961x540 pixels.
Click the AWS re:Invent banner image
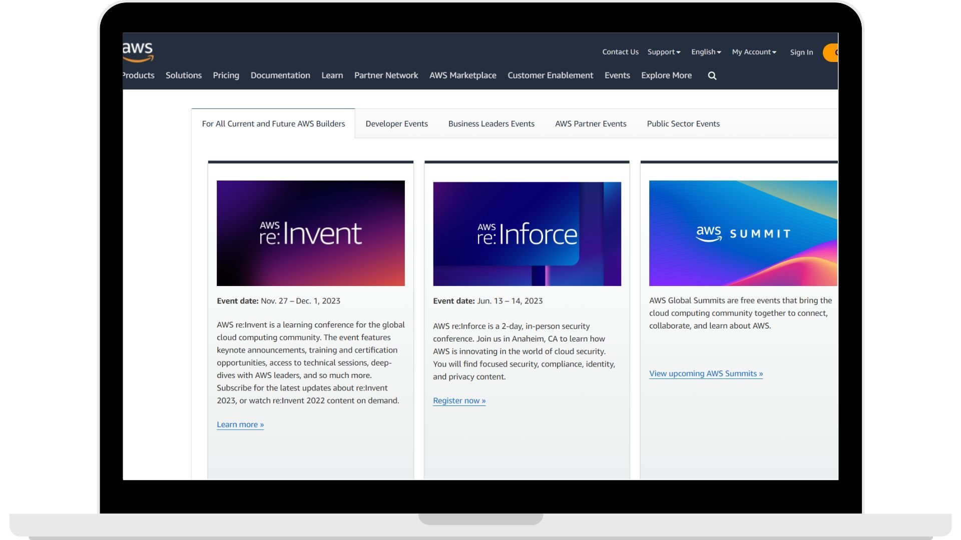pos(310,233)
